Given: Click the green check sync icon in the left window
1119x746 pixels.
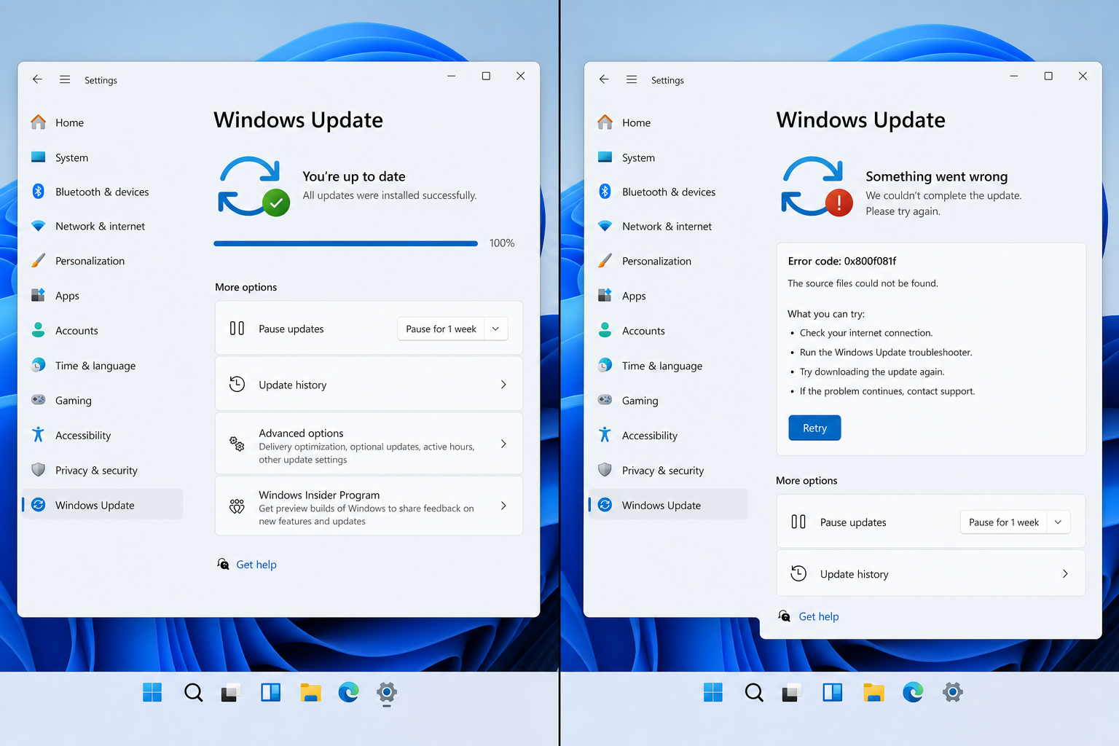Looking at the screenshot, I should pos(253,186).
